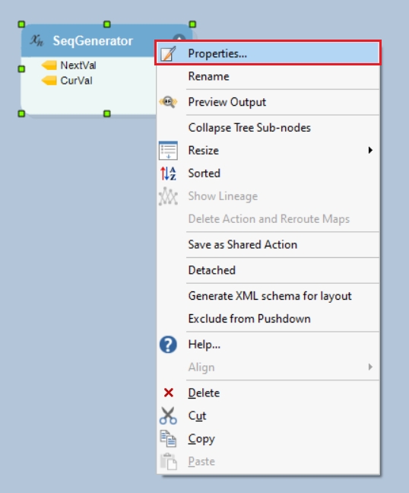Select the CurVal field in SeqGenerator
Viewport: 409px width, 493px height.
point(76,81)
